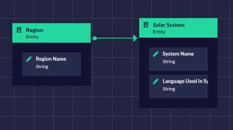Click the link icon beside System Name
The width and height of the screenshot is (233, 130).
coord(156,54)
